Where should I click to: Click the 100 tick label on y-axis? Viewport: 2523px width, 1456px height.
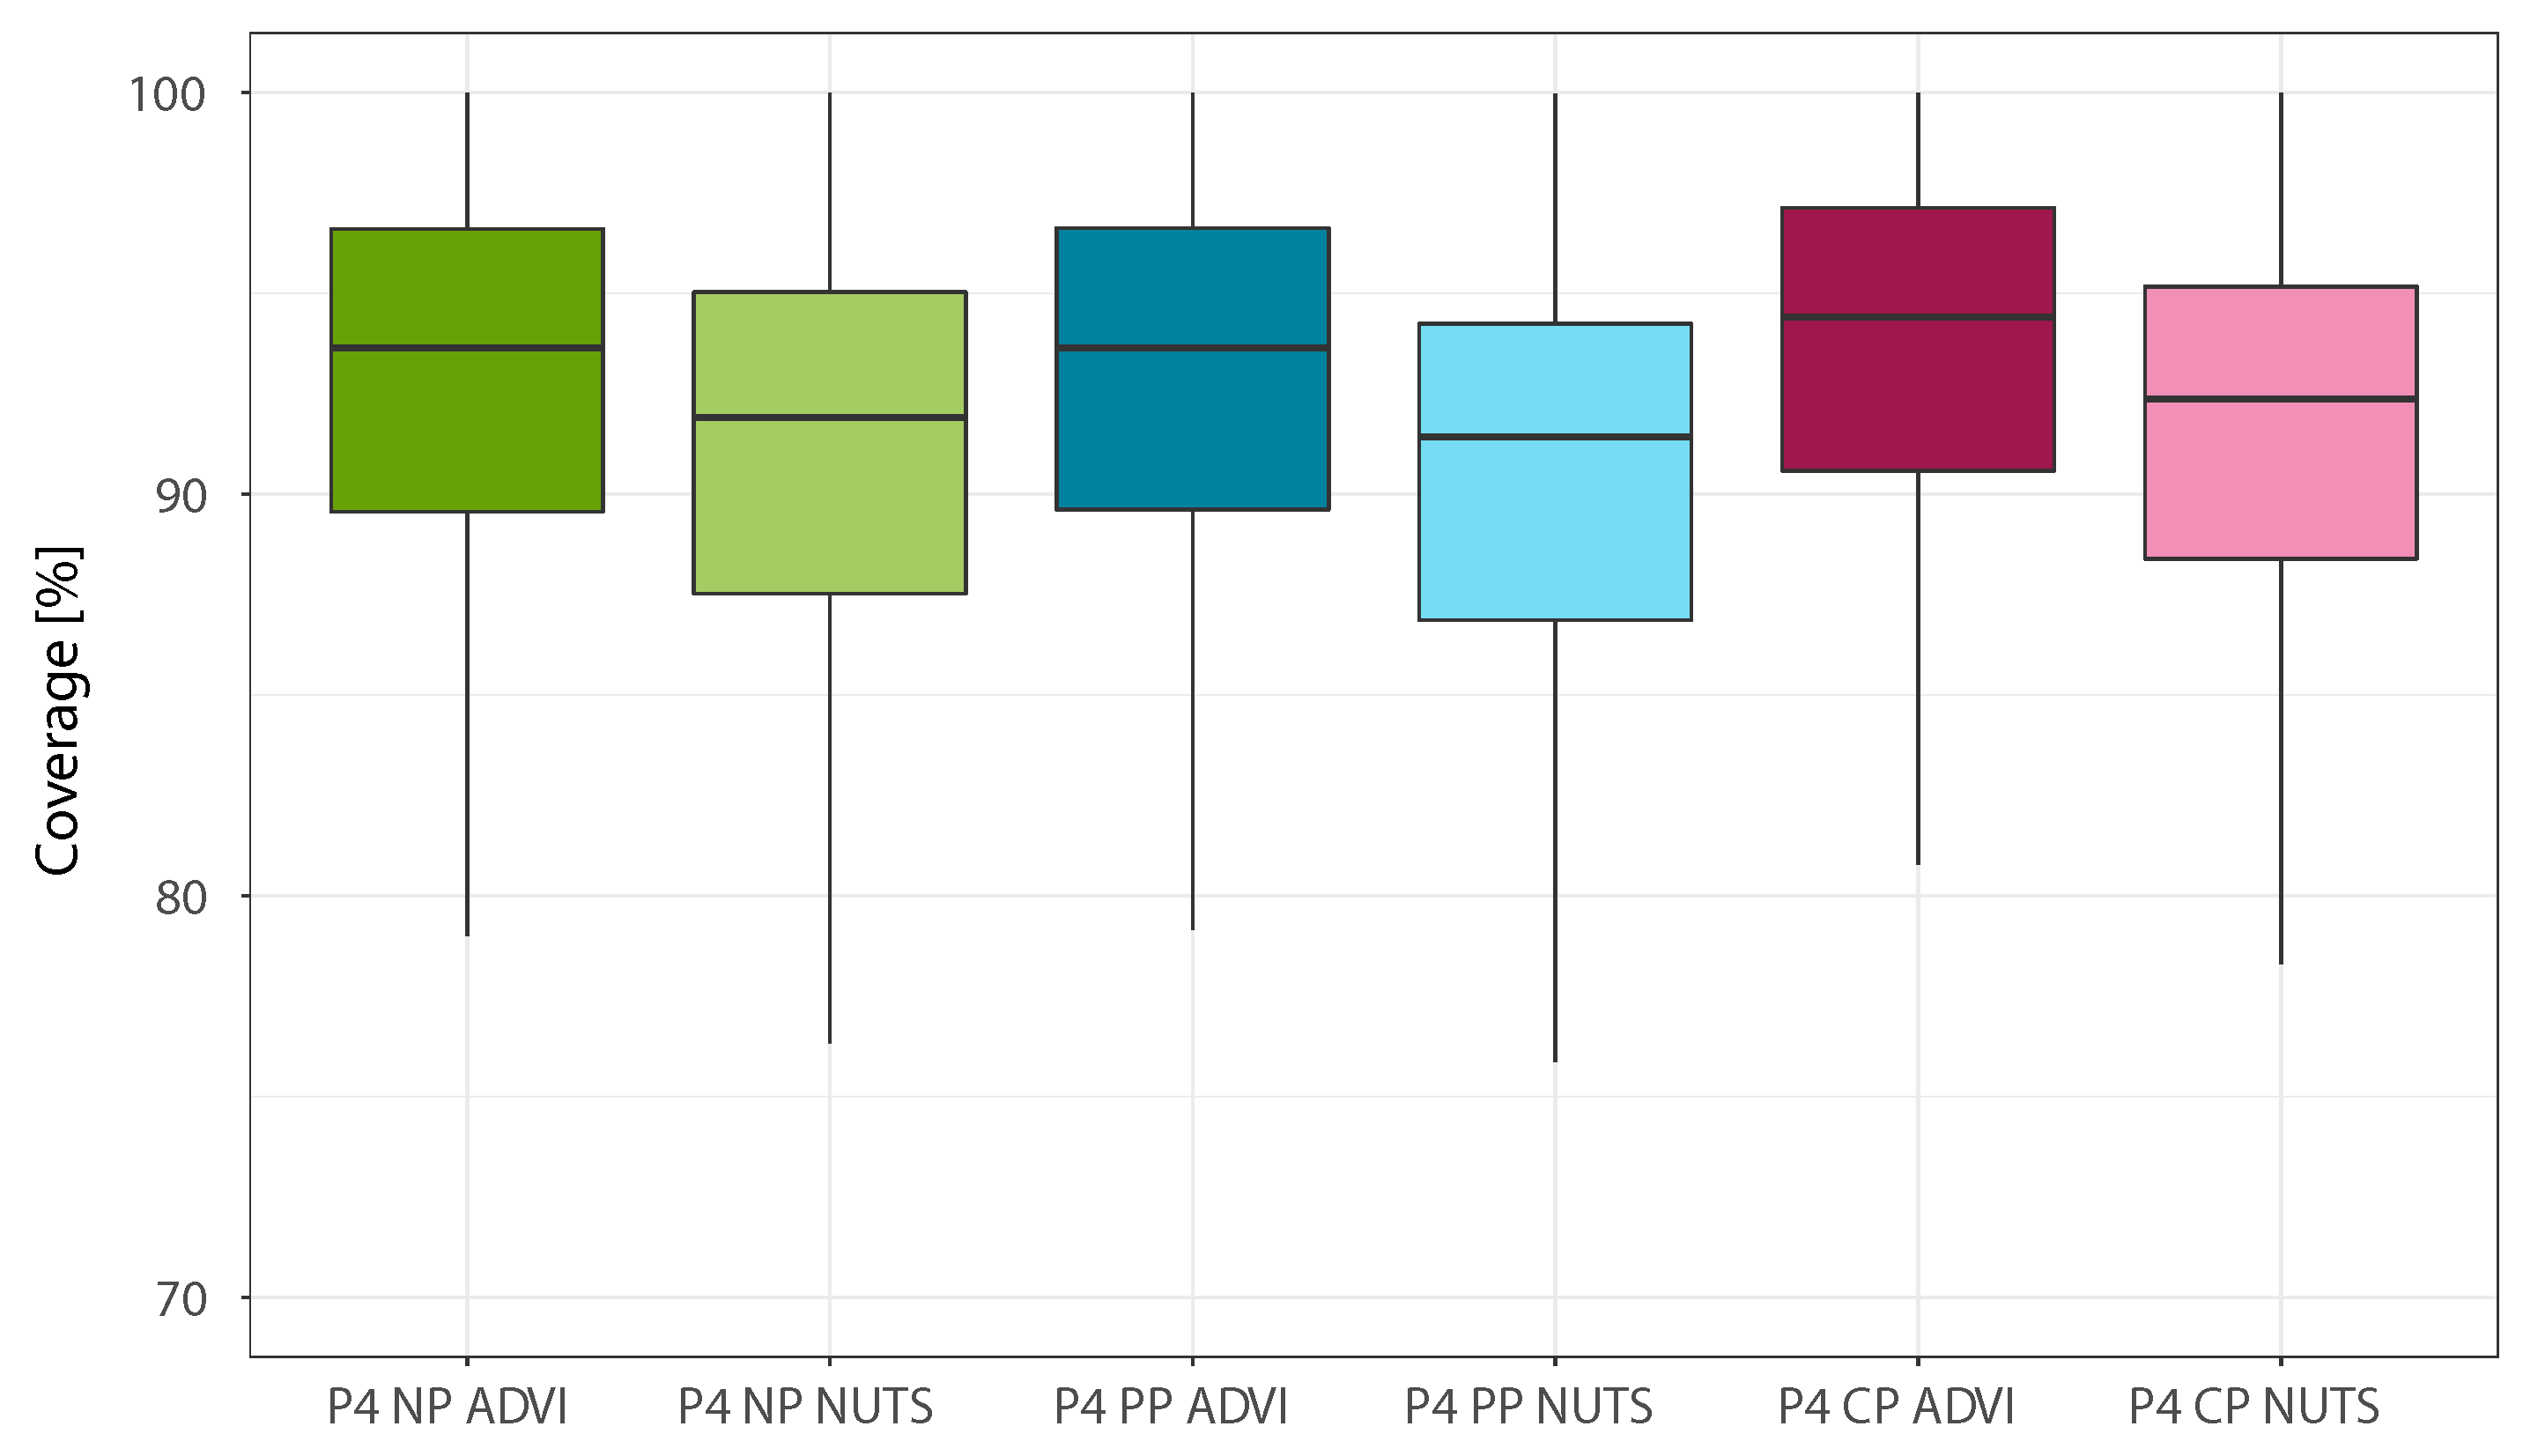[168, 95]
